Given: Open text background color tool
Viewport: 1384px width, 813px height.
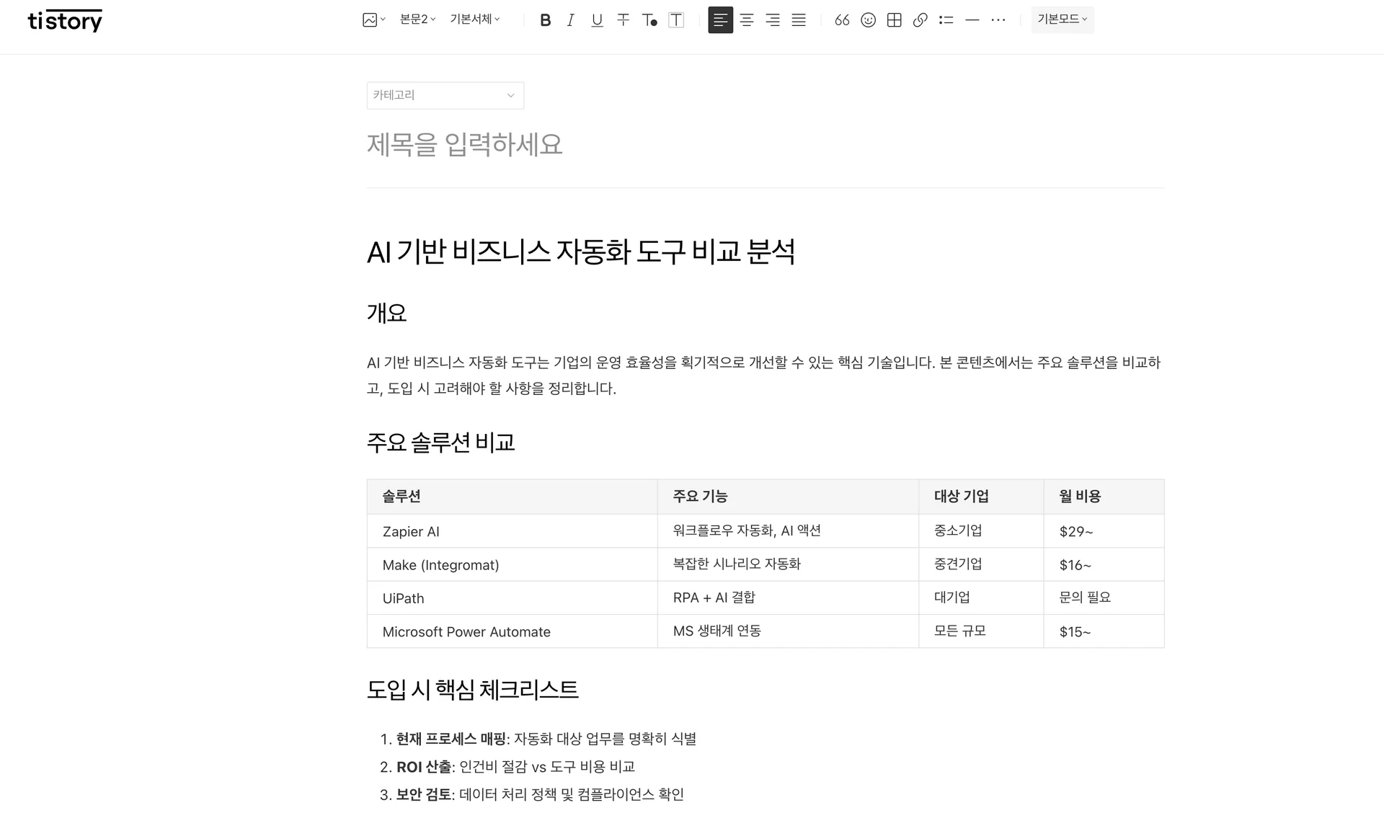Looking at the screenshot, I should pyautogui.click(x=675, y=20).
